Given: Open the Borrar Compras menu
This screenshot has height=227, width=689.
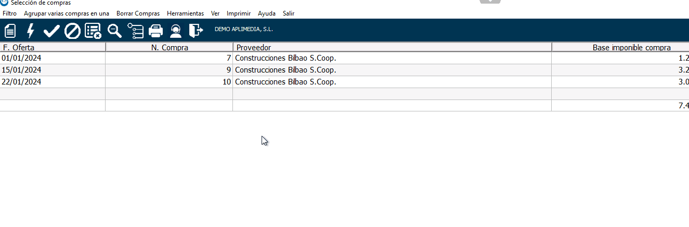Looking at the screenshot, I should pyautogui.click(x=138, y=13).
